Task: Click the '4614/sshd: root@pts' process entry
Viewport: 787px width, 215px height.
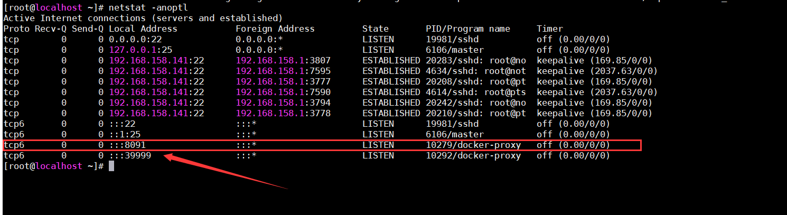Action: (476, 92)
